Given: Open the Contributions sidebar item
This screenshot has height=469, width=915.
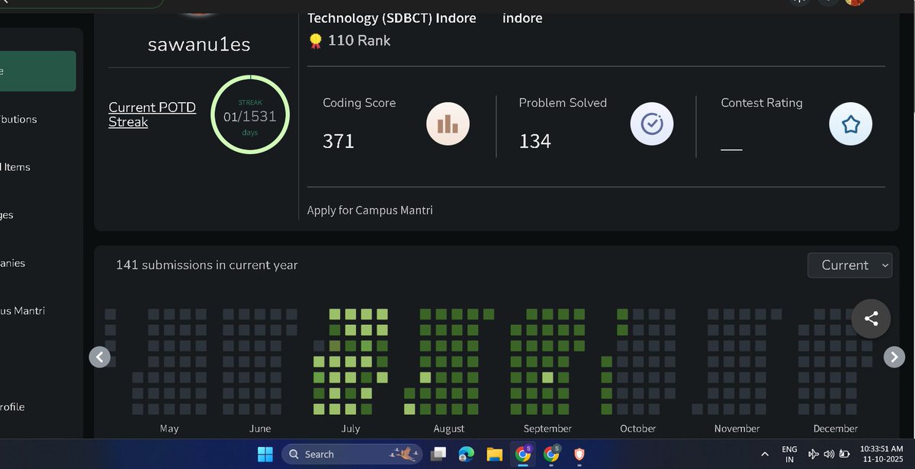Looking at the screenshot, I should [x=18, y=119].
